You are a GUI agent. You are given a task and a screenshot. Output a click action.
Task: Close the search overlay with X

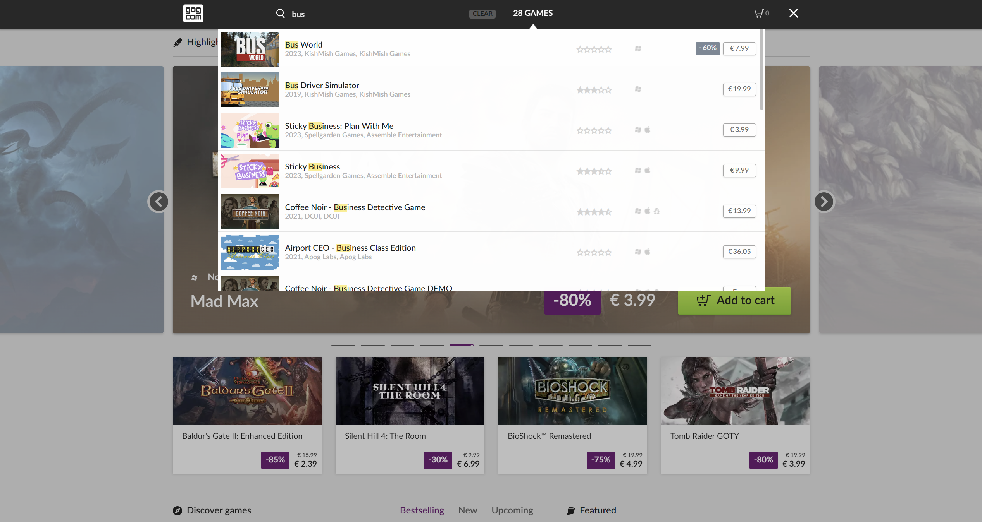793,14
